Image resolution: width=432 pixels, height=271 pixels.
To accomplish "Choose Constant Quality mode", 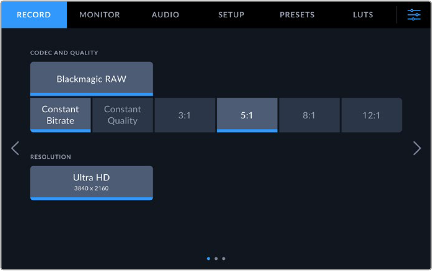I will point(122,115).
